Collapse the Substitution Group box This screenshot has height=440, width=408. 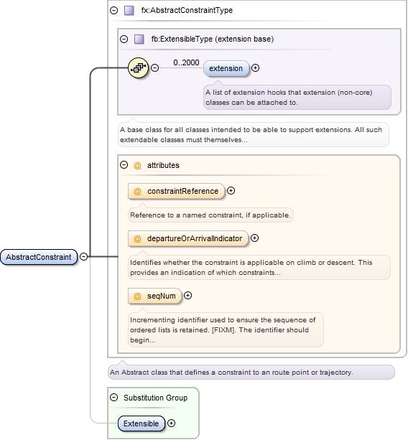click(113, 398)
